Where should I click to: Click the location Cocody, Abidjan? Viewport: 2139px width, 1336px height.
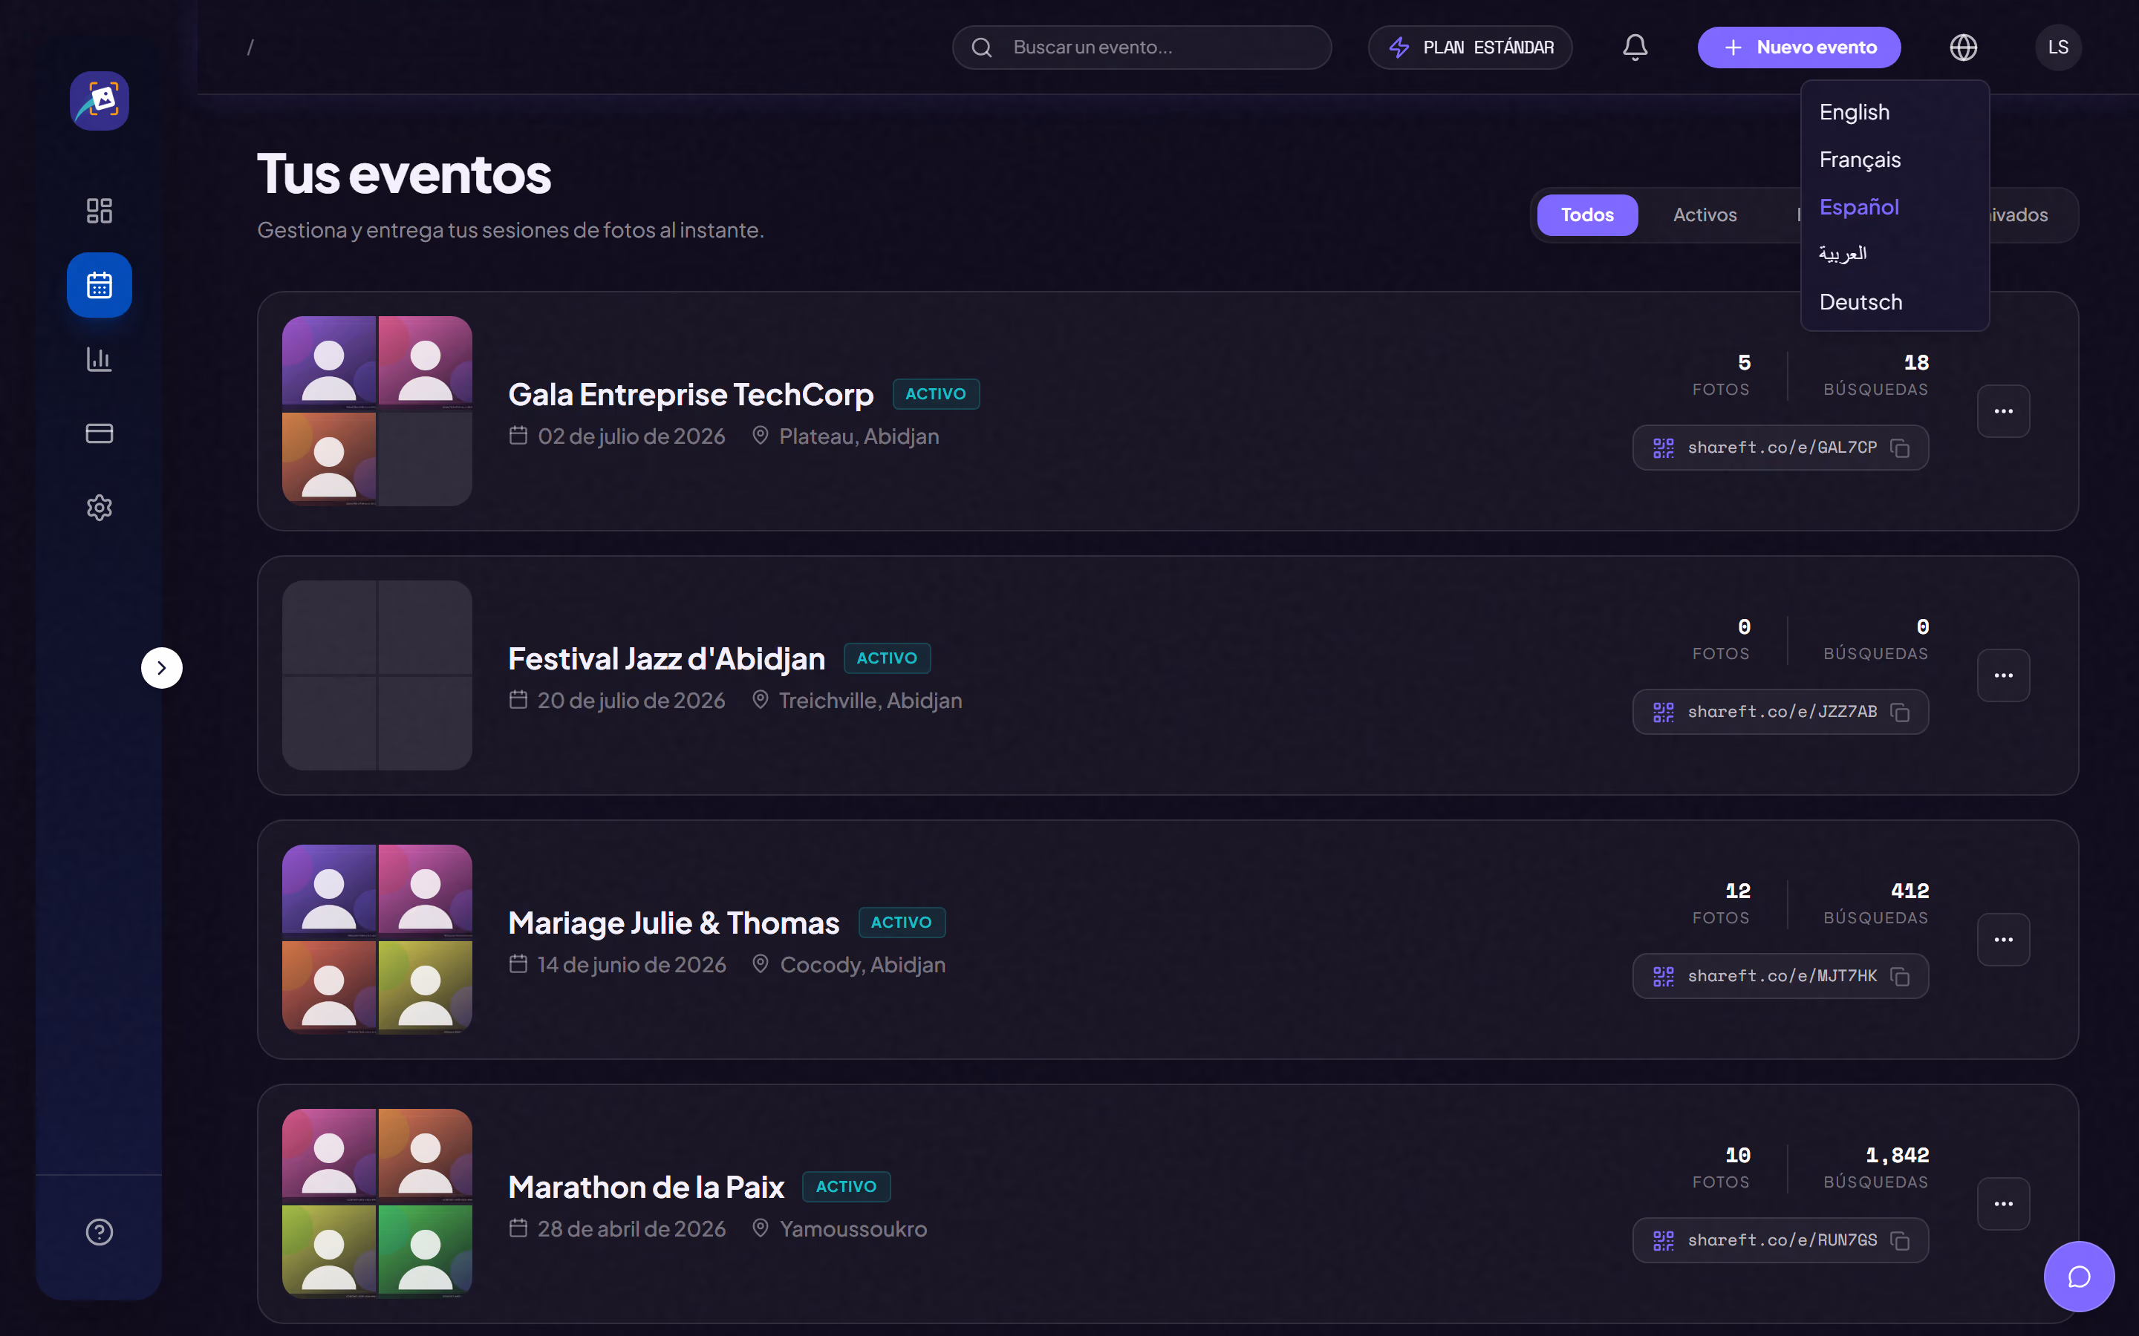[x=862, y=965]
